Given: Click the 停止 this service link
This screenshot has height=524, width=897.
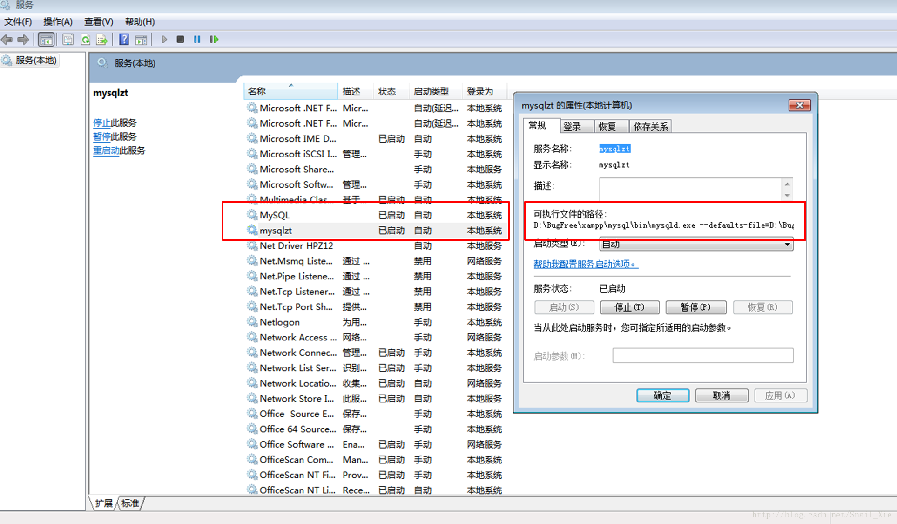Looking at the screenshot, I should point(101,122).
